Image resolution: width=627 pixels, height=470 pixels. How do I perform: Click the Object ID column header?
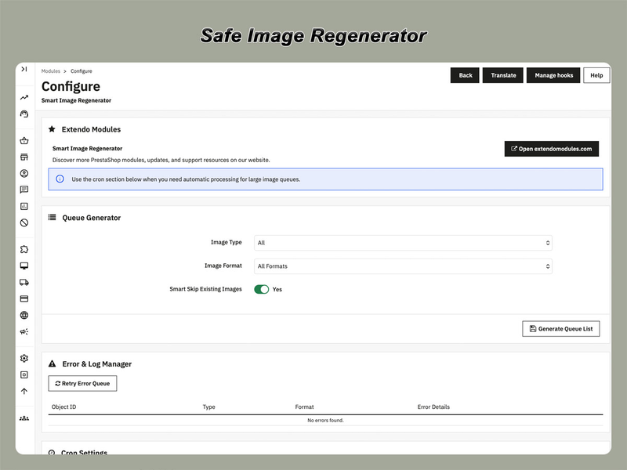point(64,407)
